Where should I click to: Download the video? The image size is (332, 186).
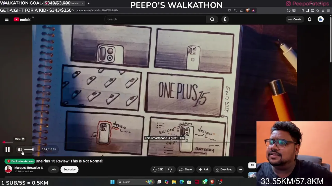pos(224,169)
